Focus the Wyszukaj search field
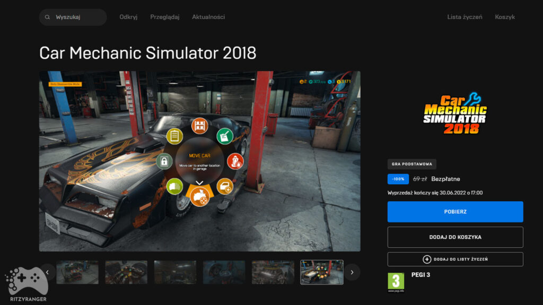This screenshot has height=305, width=543. tap(73, 17)
